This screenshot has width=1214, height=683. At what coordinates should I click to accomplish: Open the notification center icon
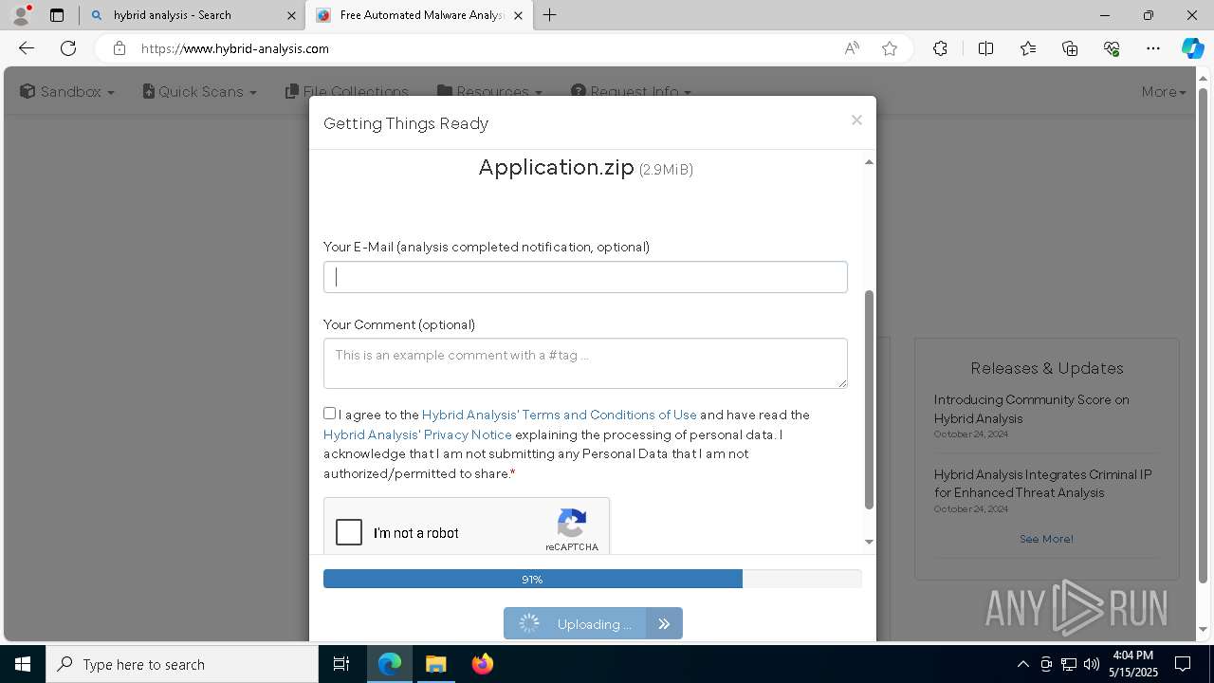(x=1183, y=664)
